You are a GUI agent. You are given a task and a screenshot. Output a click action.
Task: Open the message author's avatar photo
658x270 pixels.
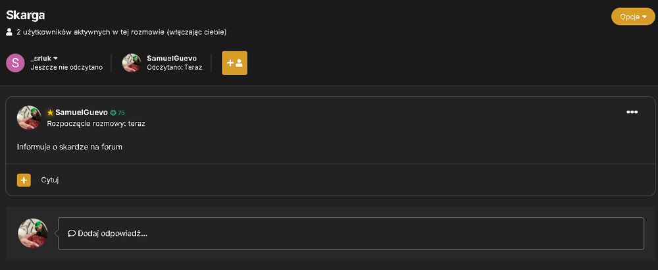(x=29, y=118)
